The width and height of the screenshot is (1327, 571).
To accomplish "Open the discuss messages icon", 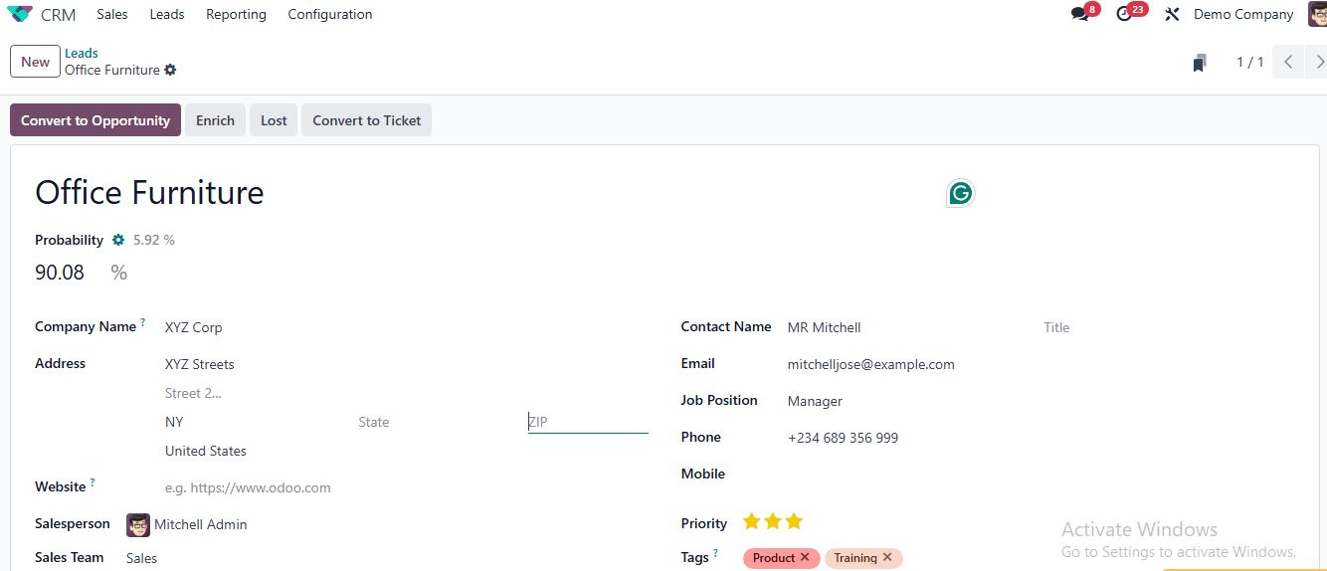I will [x=1079, y=14].
